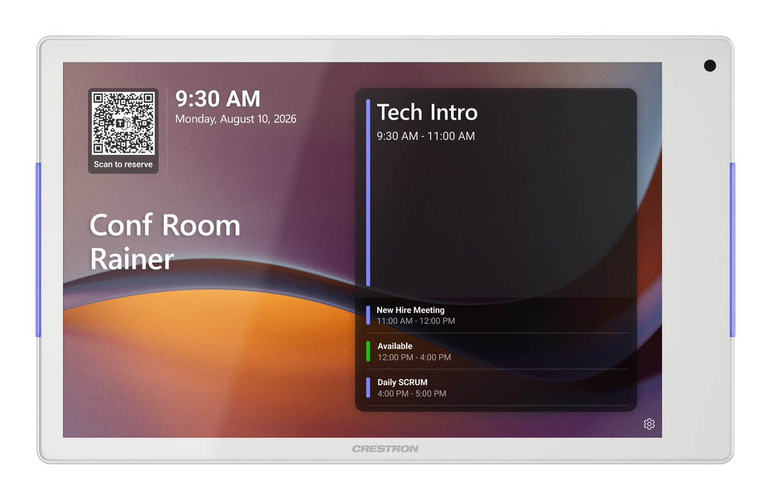Screen dimensions: 771x500
Task: Tap the front camera lens
Action: (x=710, y=65)
